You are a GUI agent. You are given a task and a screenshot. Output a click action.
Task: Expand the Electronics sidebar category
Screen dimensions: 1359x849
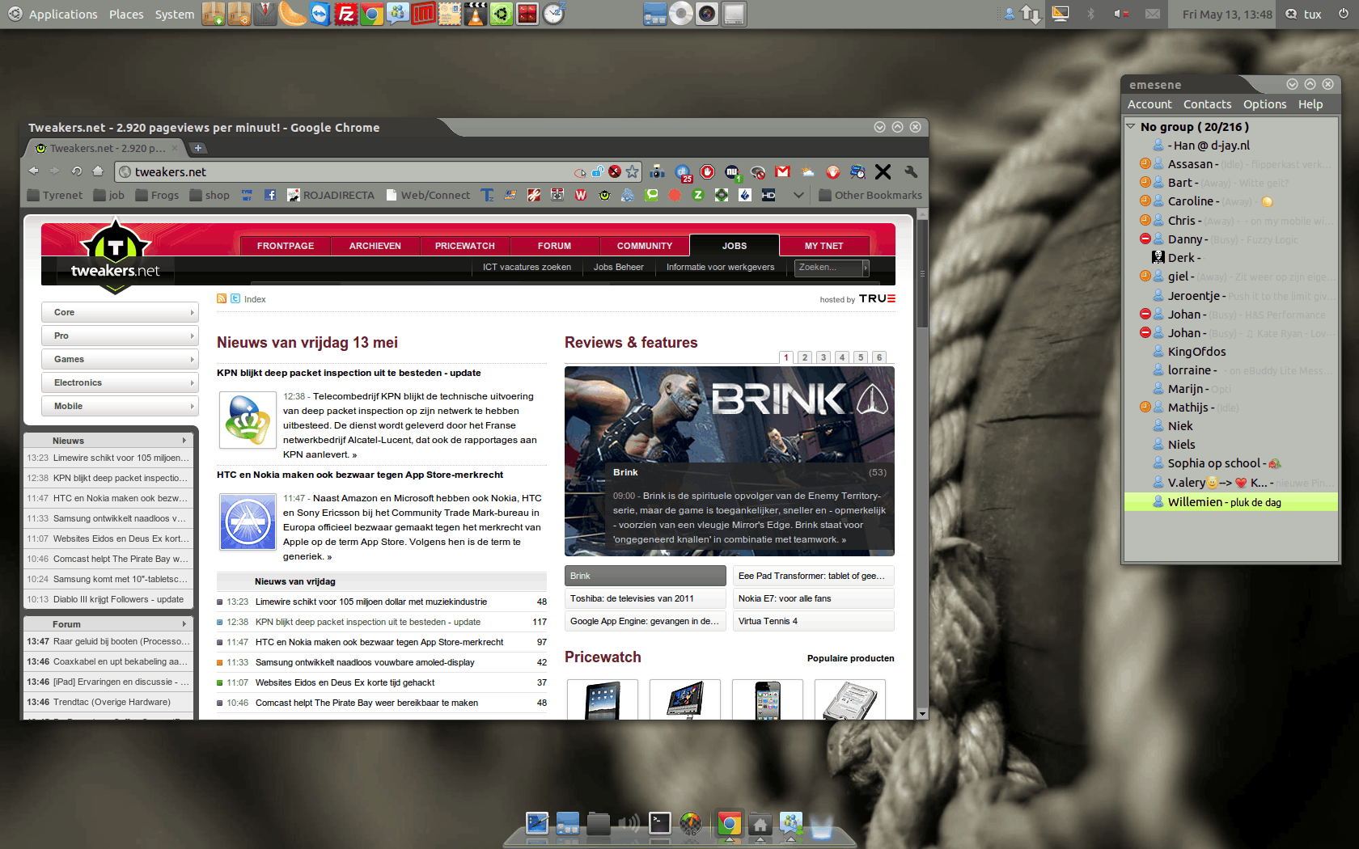click(120, 382)
